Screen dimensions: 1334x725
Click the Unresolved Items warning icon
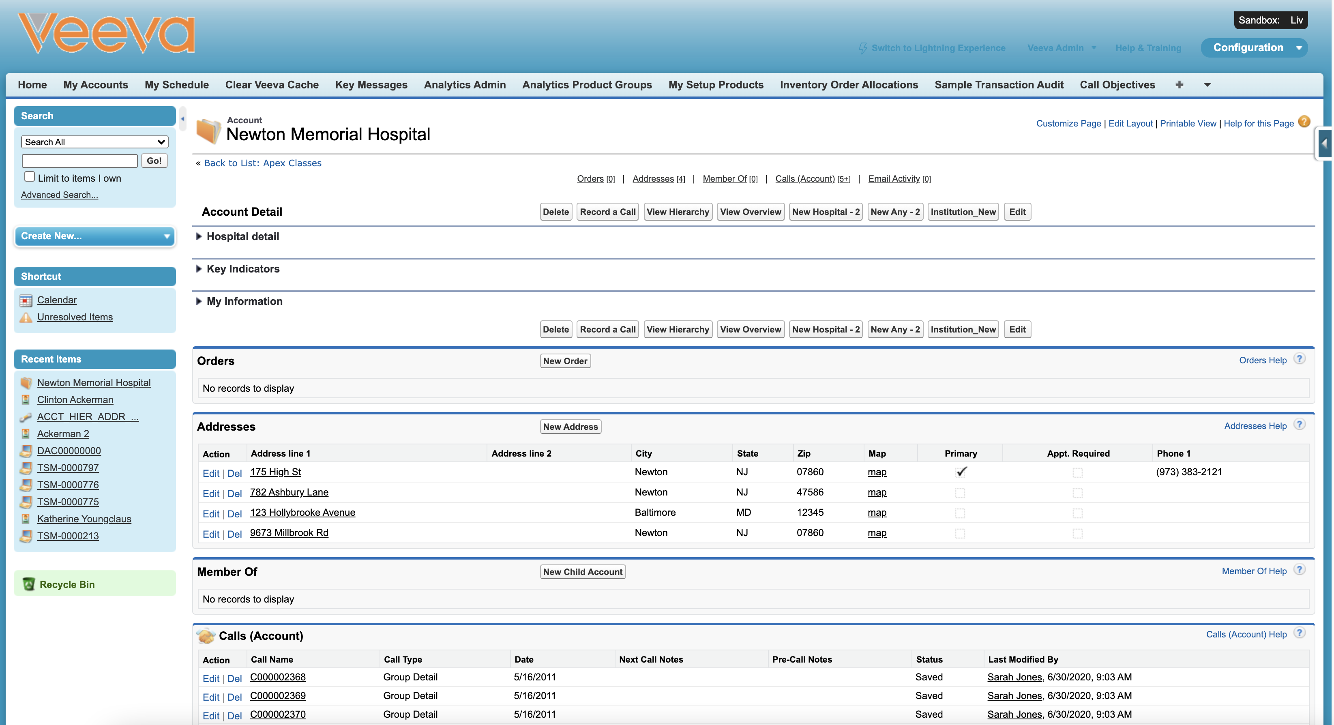pyautogui.click(x=26, y=317)
